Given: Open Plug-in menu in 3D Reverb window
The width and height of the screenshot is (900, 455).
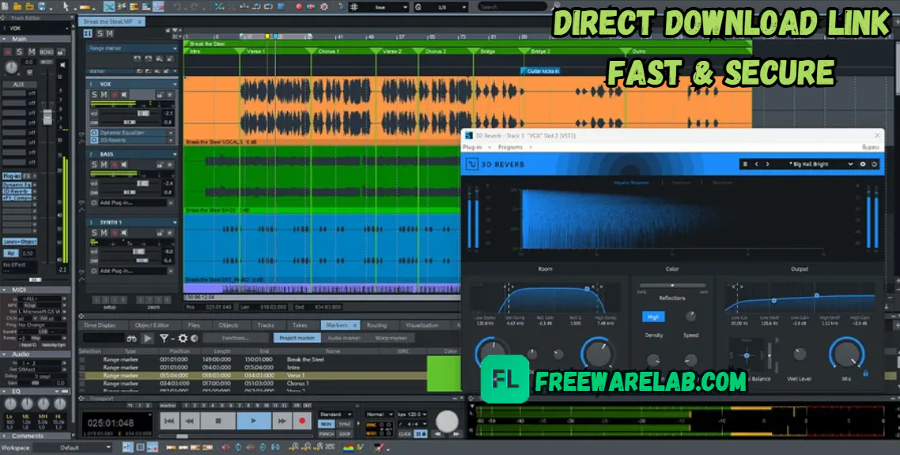Looking at the screenshot, I should tap(472, 147).
